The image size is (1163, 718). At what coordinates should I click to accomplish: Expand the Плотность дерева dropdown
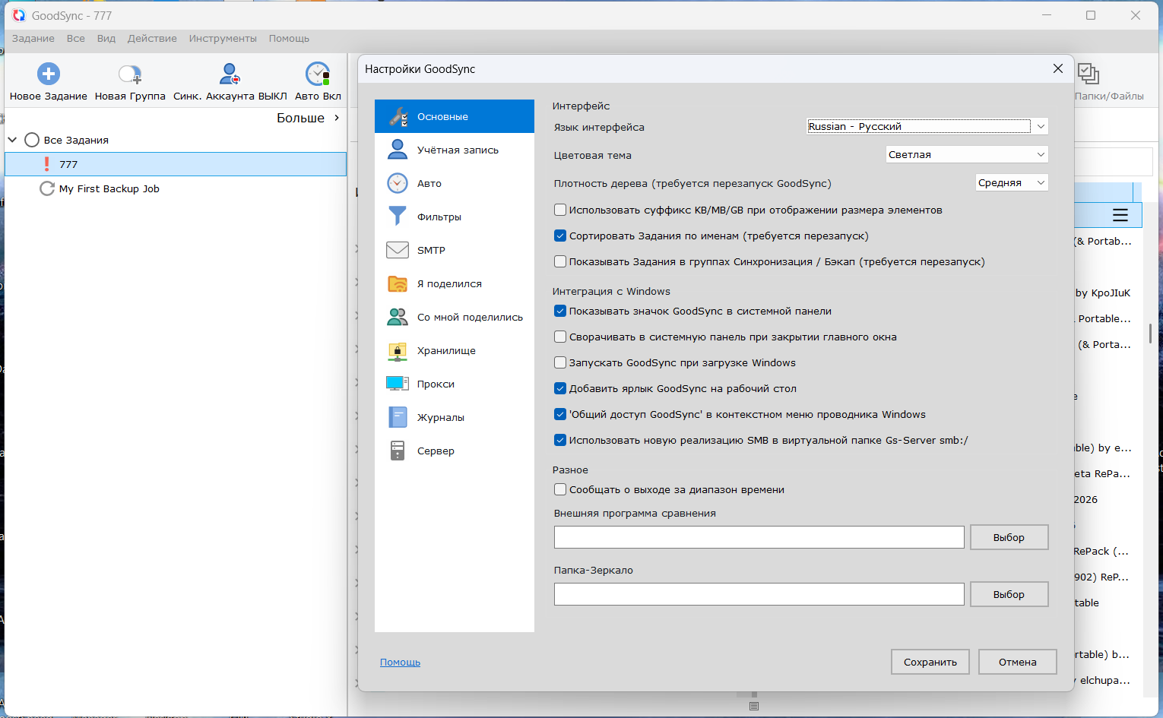point(1011,182)
